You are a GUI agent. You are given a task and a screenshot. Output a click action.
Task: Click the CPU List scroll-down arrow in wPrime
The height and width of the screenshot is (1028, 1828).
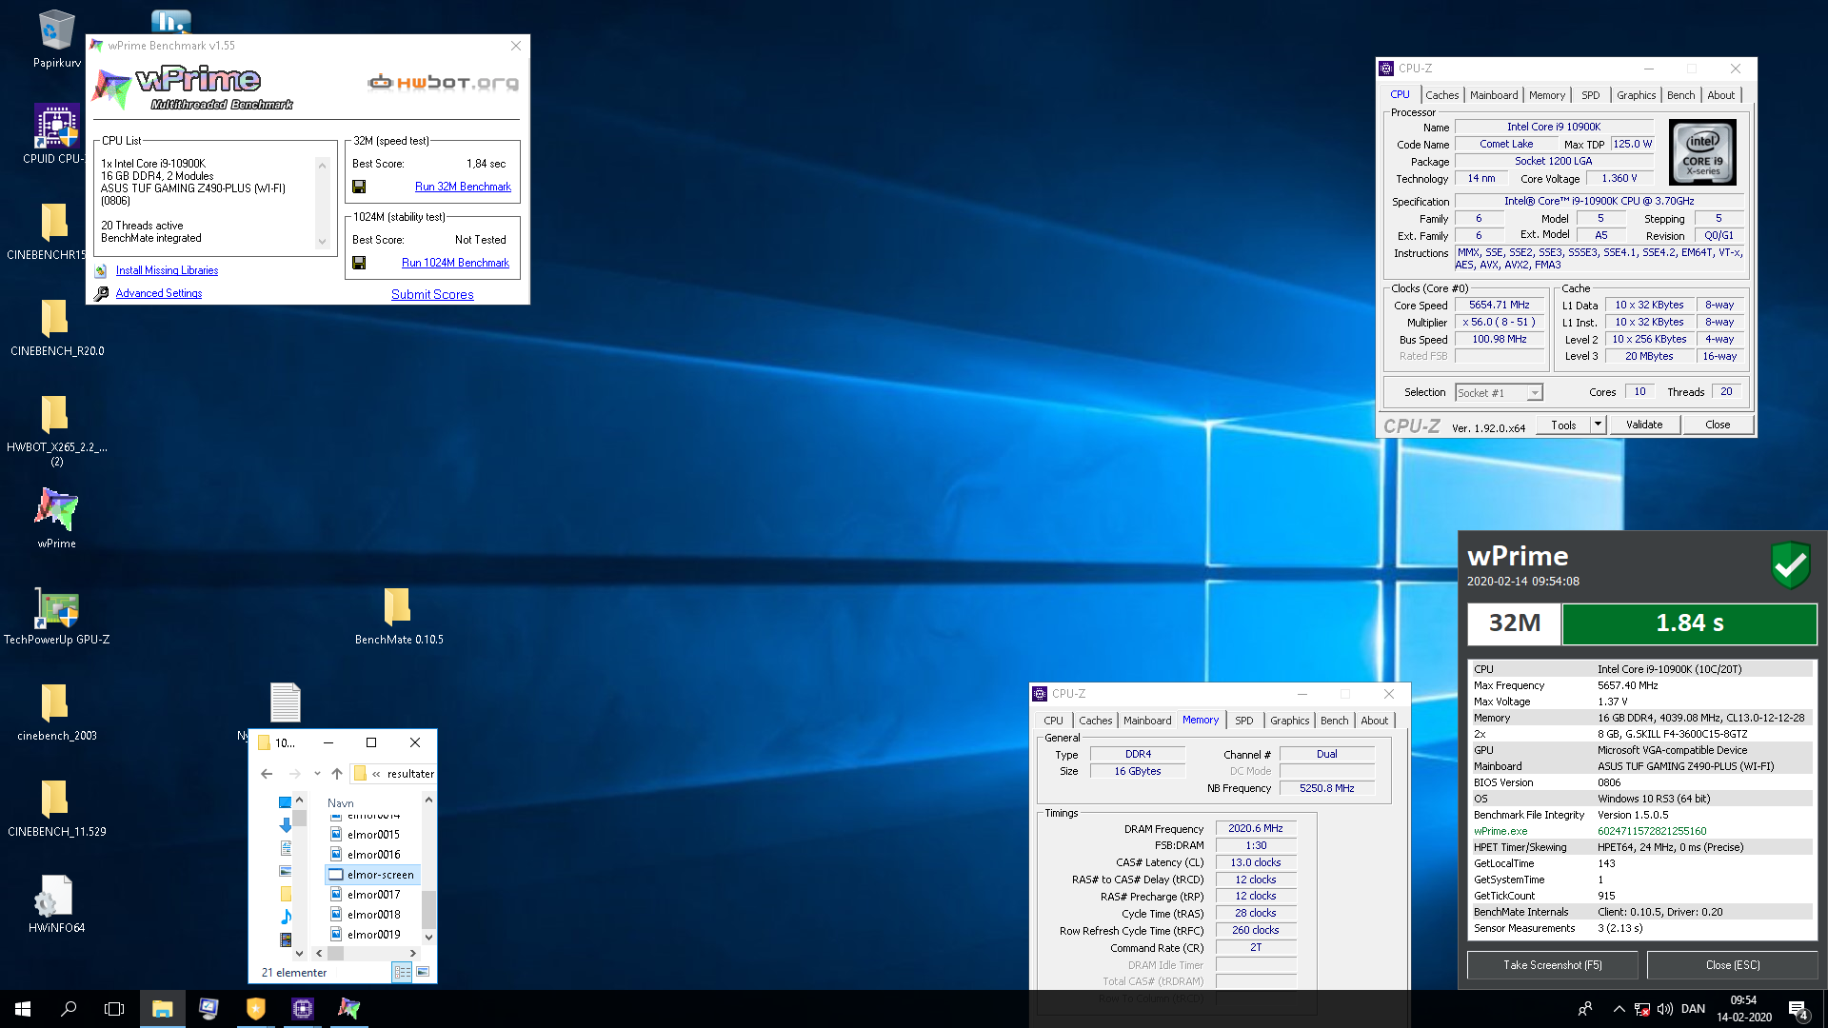click(322, 242)
